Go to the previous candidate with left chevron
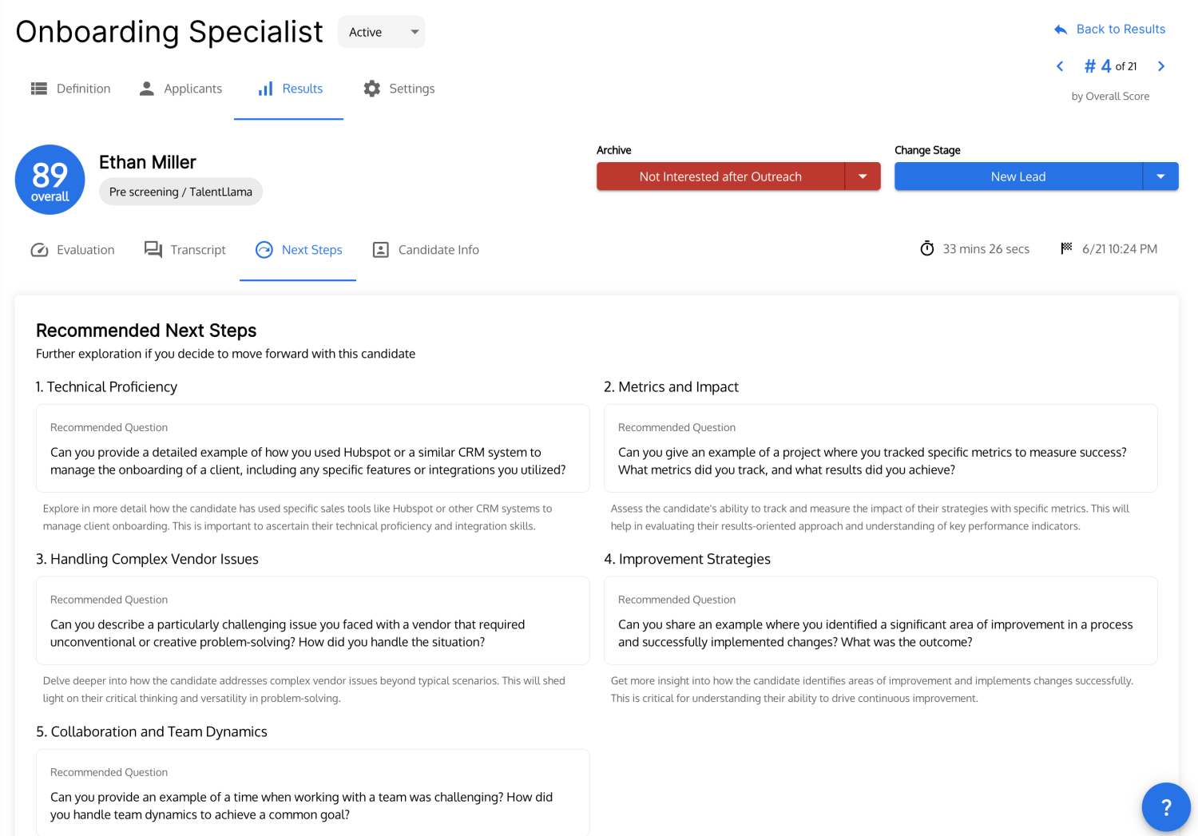Screen dimensions: 1198x836 click(x=1060, y=66)
